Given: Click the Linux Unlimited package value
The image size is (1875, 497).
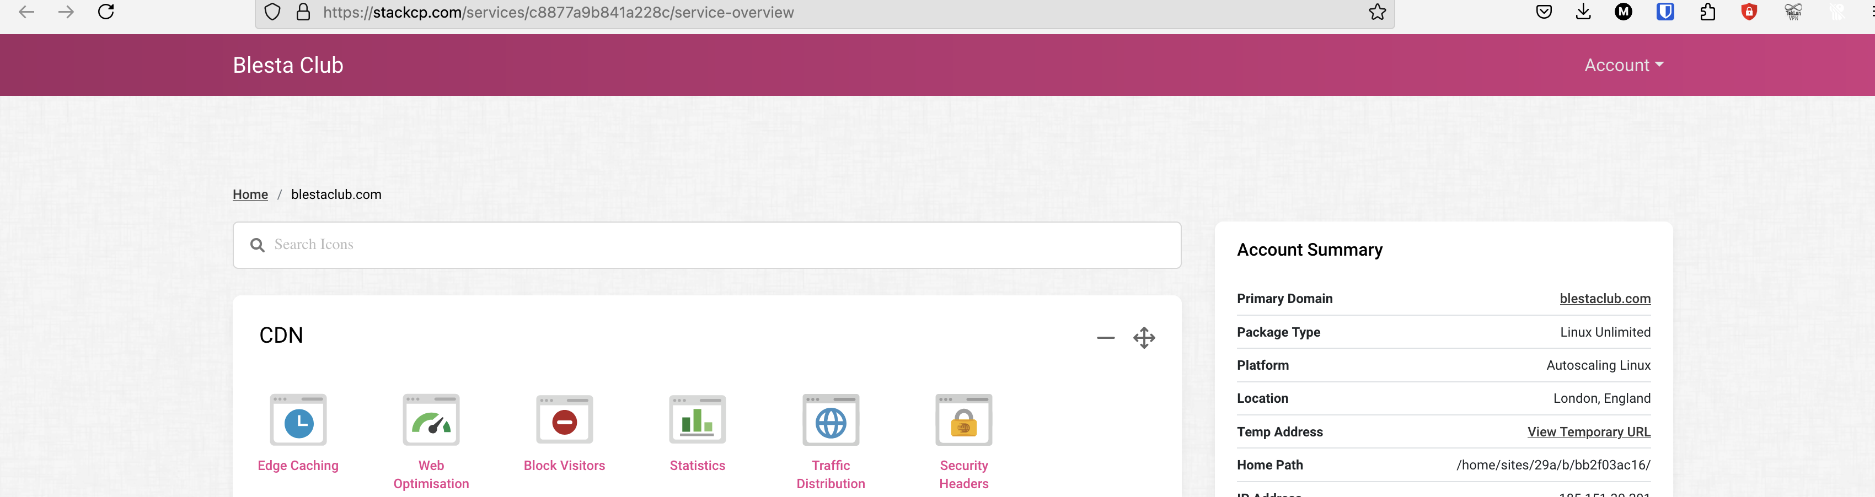Looking at the screenshot, I should [1605, 332].
